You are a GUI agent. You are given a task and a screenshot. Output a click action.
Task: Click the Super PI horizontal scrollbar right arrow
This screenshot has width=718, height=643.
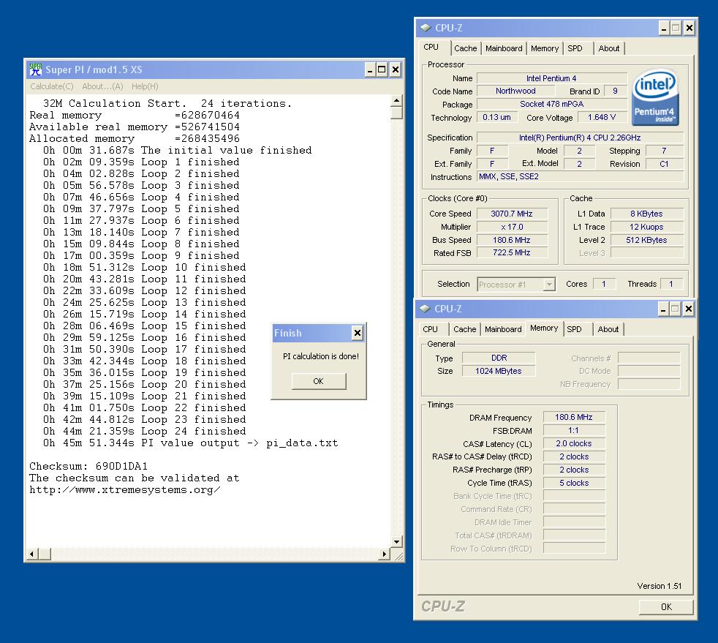[x=385, y=554]
